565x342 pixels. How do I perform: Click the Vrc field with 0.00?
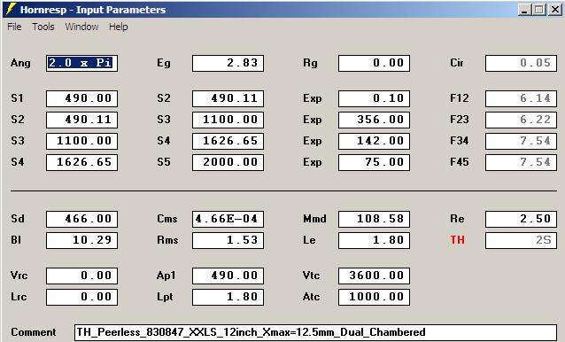click(81, 276)
